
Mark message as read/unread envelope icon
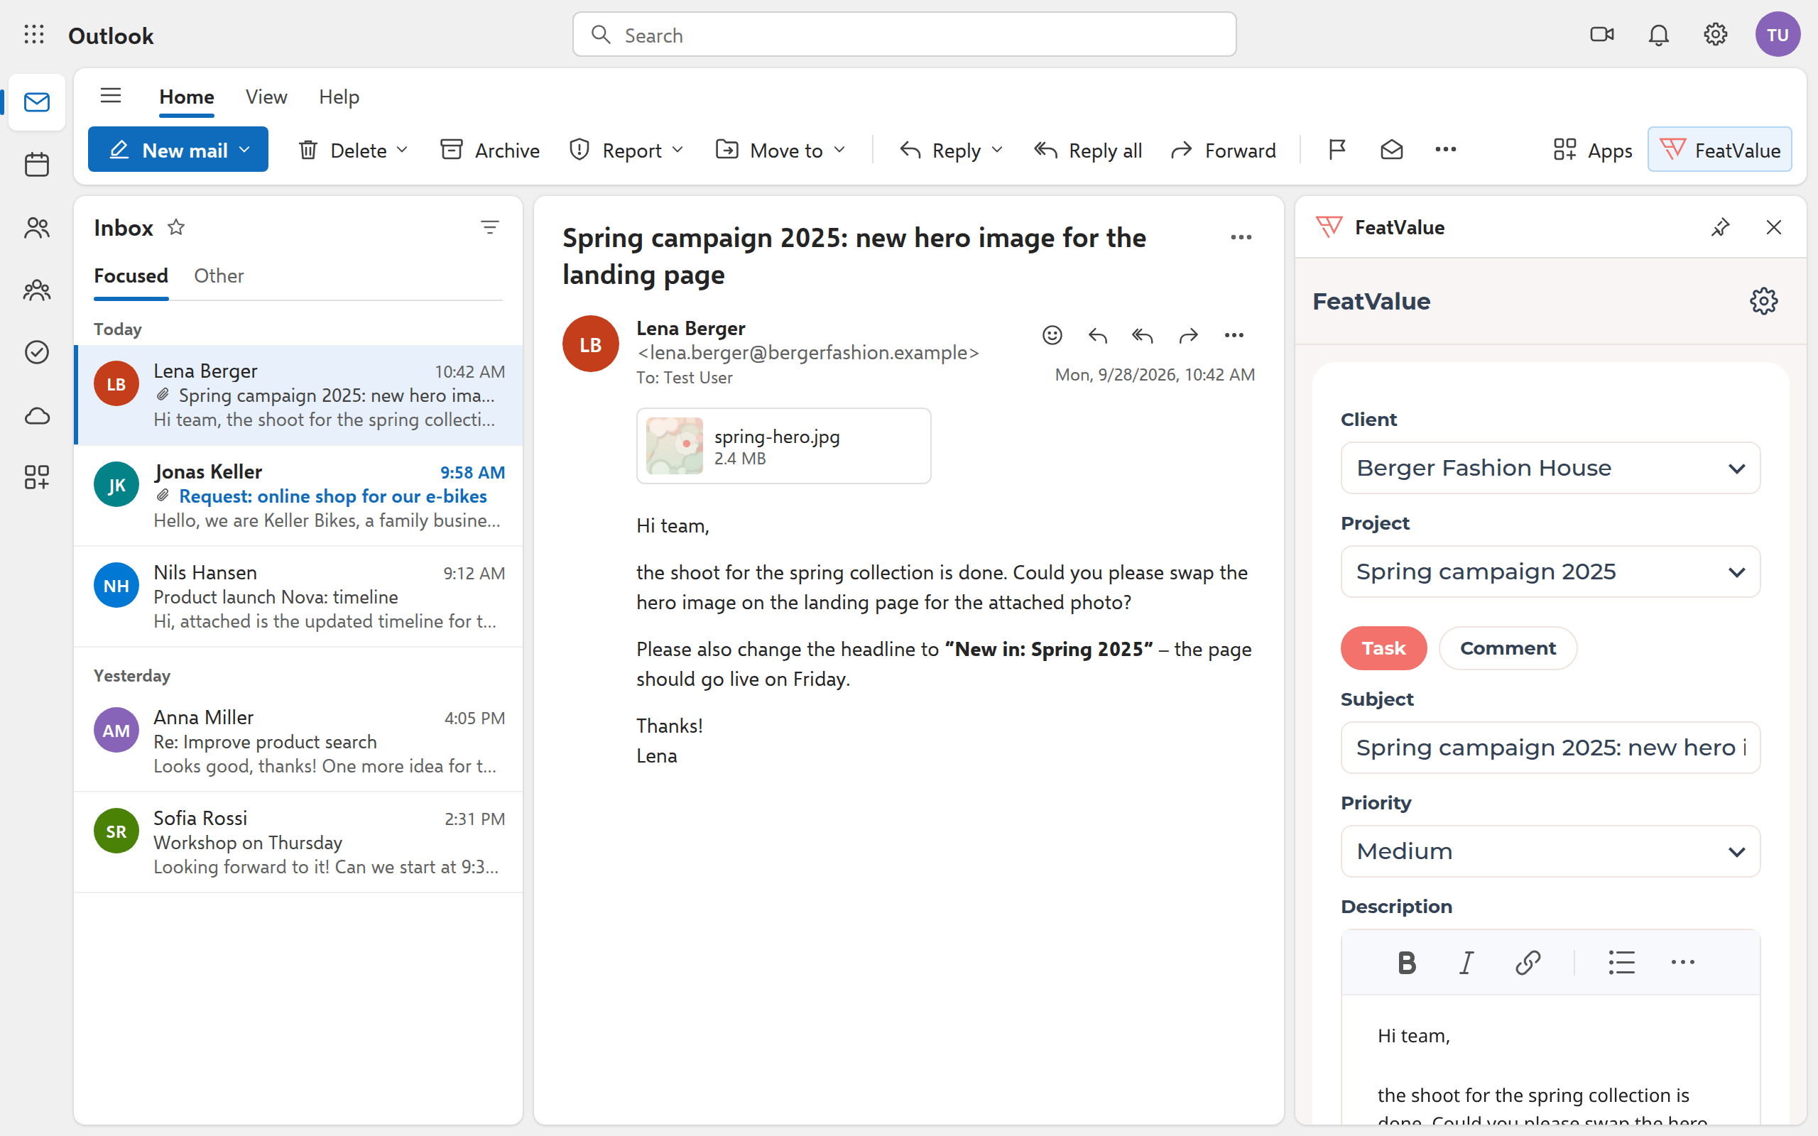click(x=1391, y=151)
